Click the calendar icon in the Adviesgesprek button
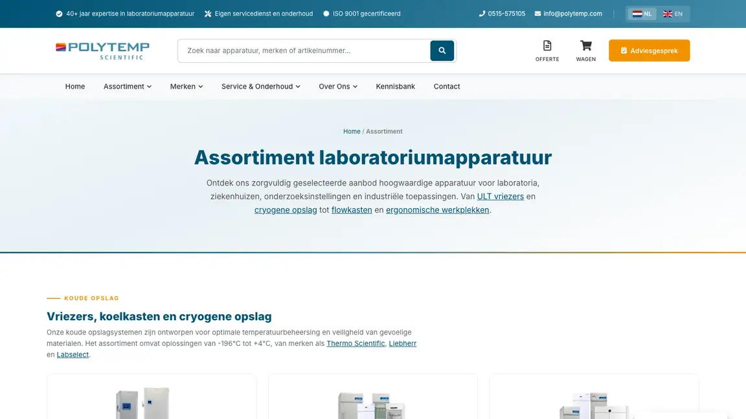 pos(624,50)
